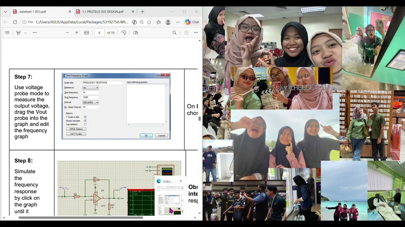The image size is (405, 227).
Task: Click the Stop frequency field showing 100M
Action: coord(90,97)
